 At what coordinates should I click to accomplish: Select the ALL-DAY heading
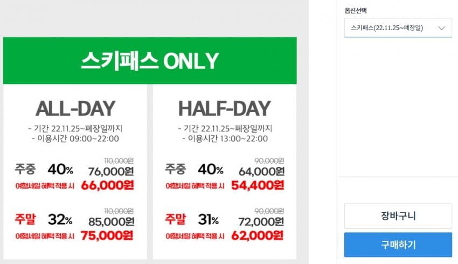75,109
